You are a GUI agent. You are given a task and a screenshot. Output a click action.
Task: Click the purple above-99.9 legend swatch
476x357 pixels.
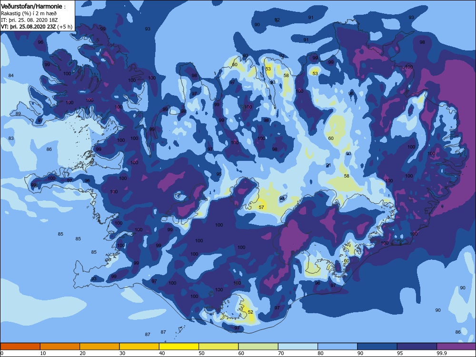coord(456,347)
